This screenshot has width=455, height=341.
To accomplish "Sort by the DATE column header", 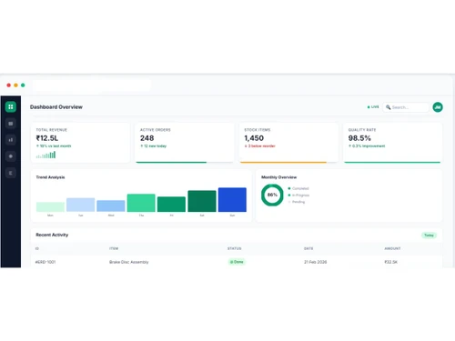I will (x=308, y=248).
